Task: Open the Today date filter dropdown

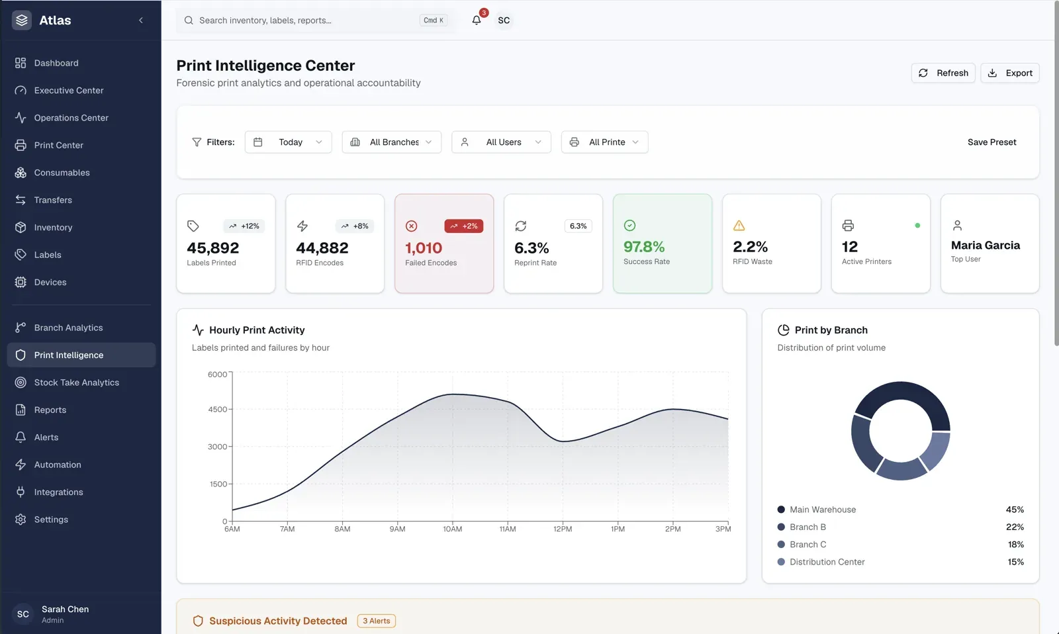Action: click(x=288, y=142)
